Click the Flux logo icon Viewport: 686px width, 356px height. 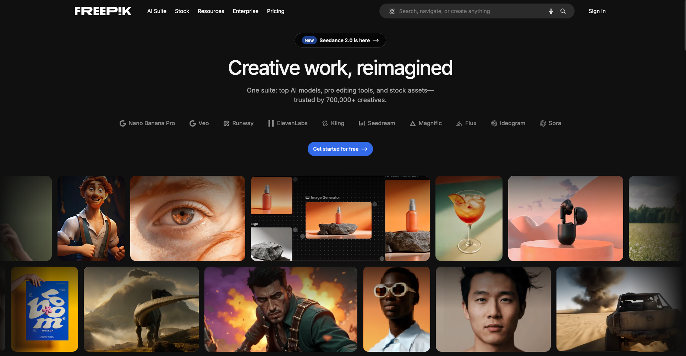(x=459, y=123)
